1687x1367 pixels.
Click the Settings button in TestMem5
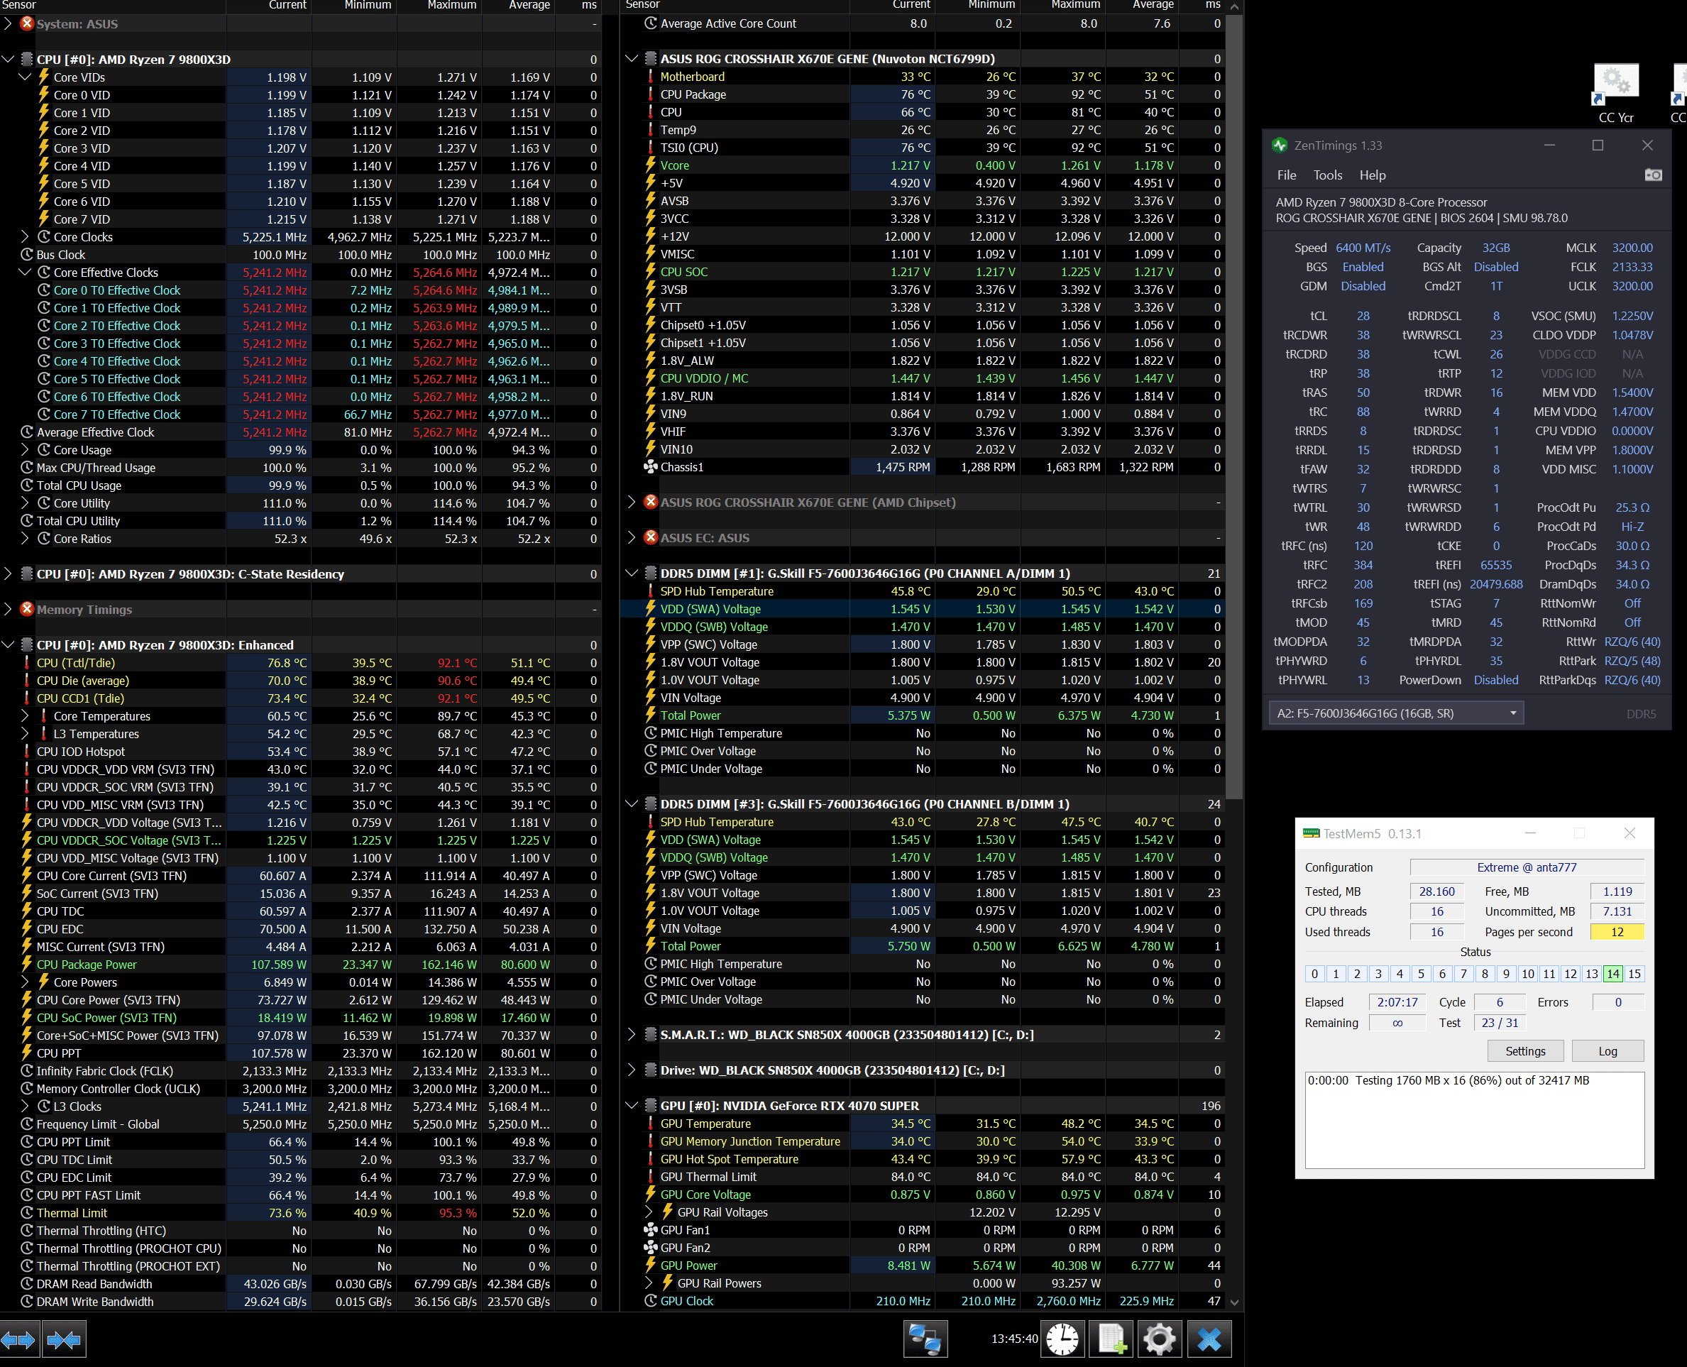1525,1051
